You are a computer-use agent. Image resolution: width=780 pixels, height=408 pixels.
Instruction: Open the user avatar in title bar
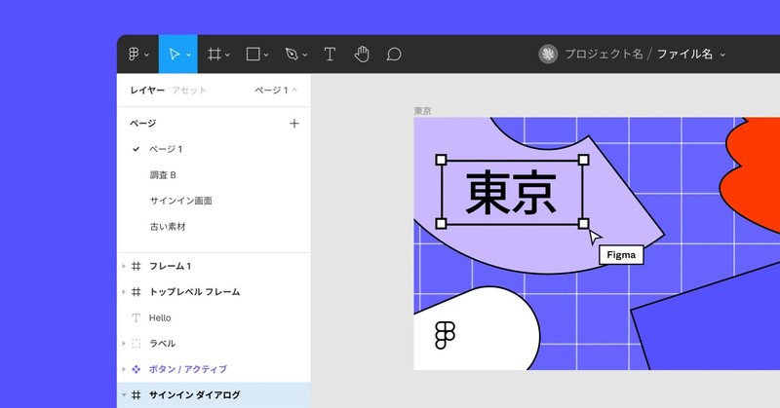pos(548,54)
